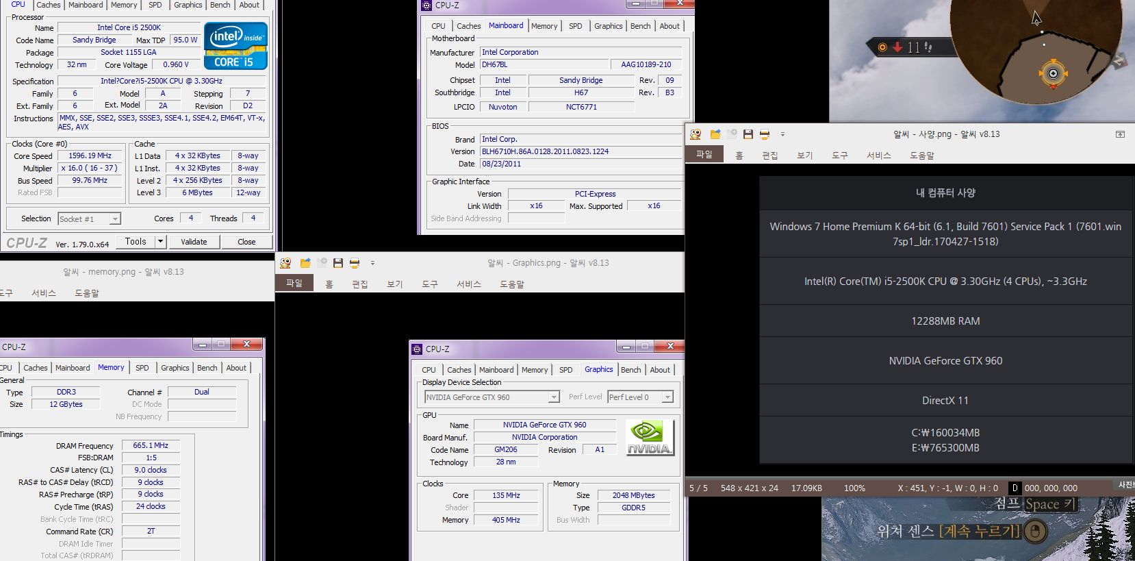Open 서비스 menu in memory.png AlSee window

coord(44,293)
